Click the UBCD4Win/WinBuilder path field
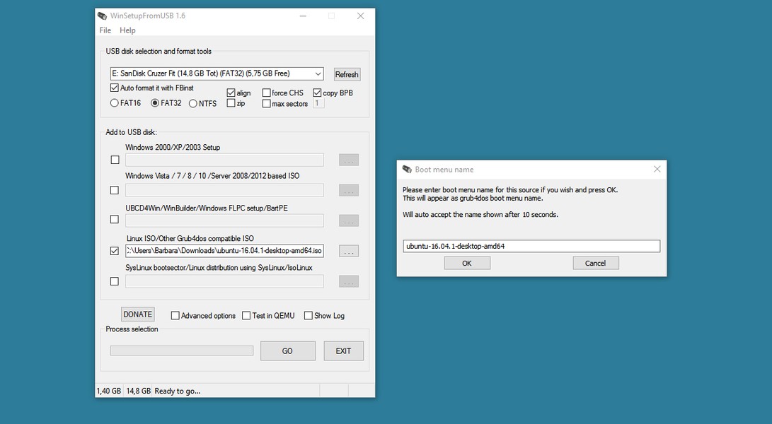The height and width of the screenshot is (424, 772). (x=224, y=220)
